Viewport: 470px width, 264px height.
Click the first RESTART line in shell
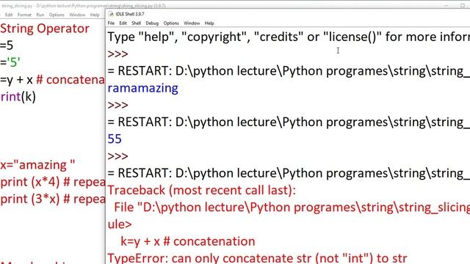click(x=289, y=71)
